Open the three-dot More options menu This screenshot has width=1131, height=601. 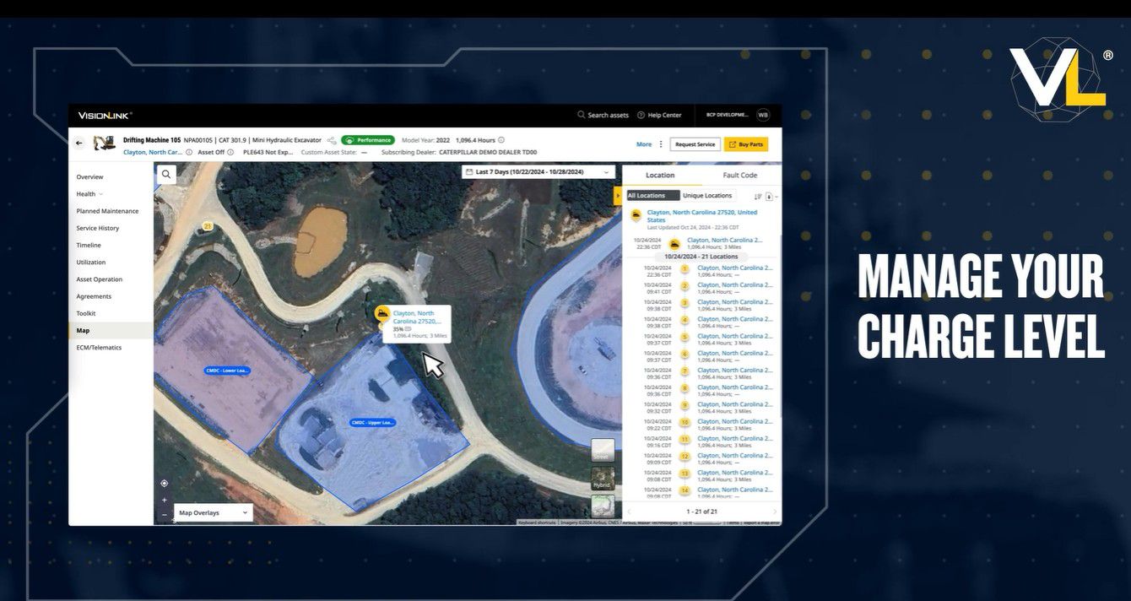[x=661, y=144]
